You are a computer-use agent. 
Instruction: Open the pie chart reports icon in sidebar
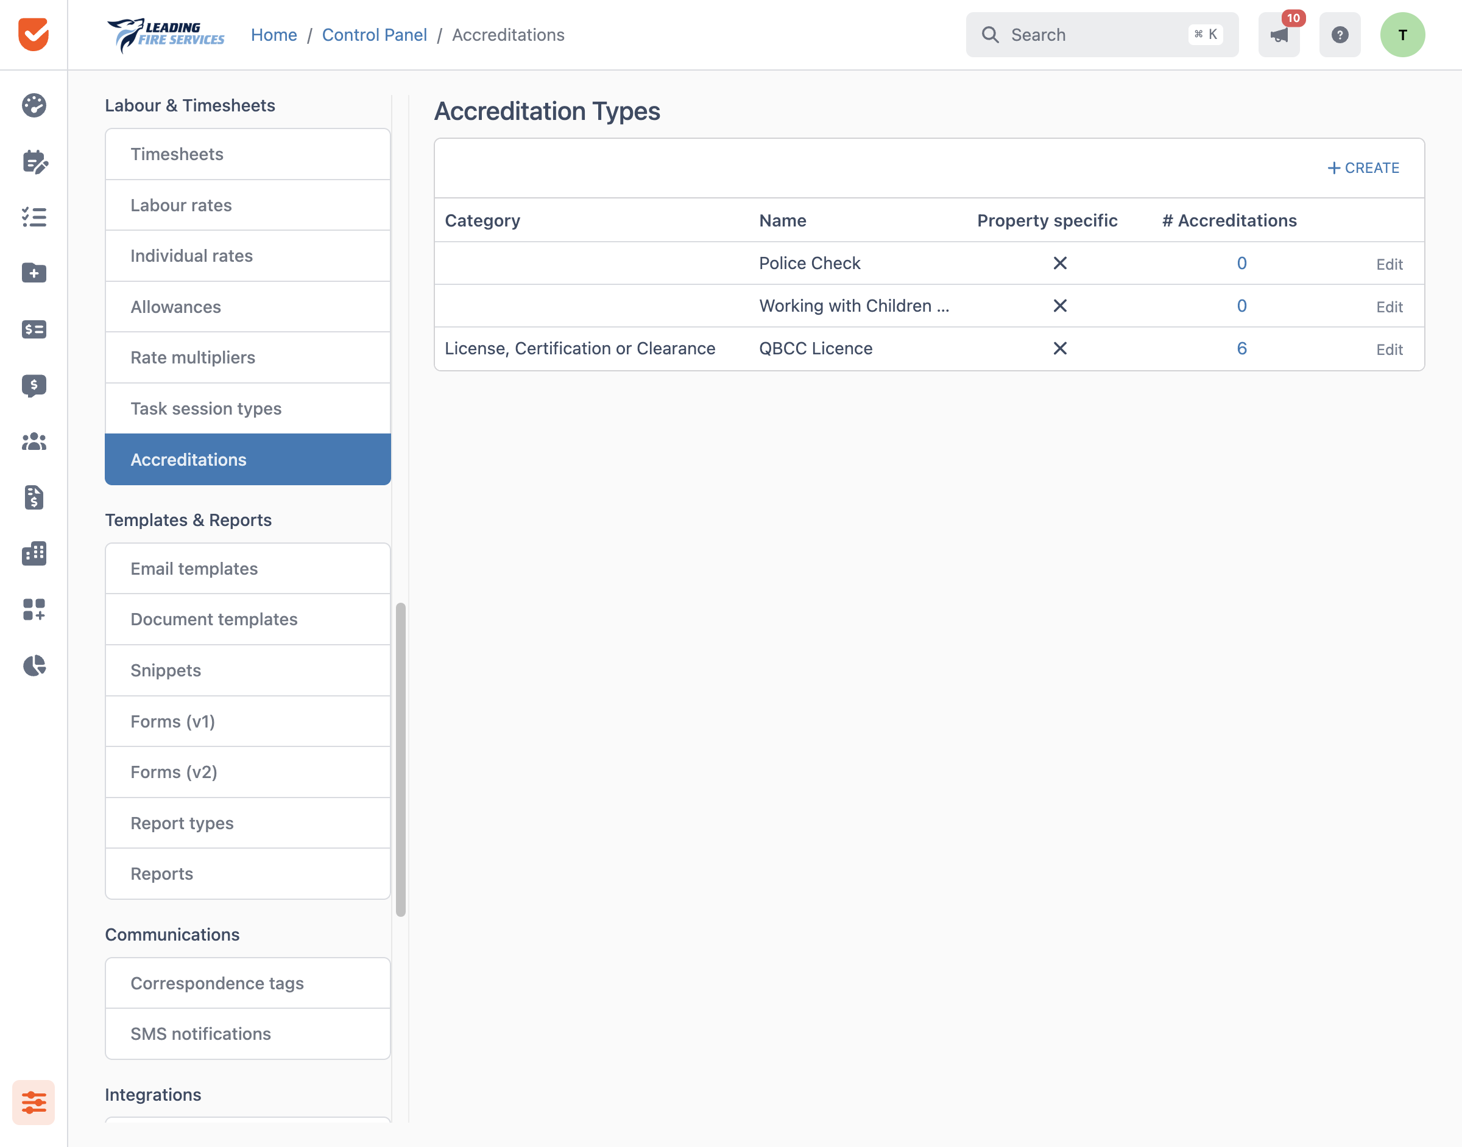pos(34,665)
